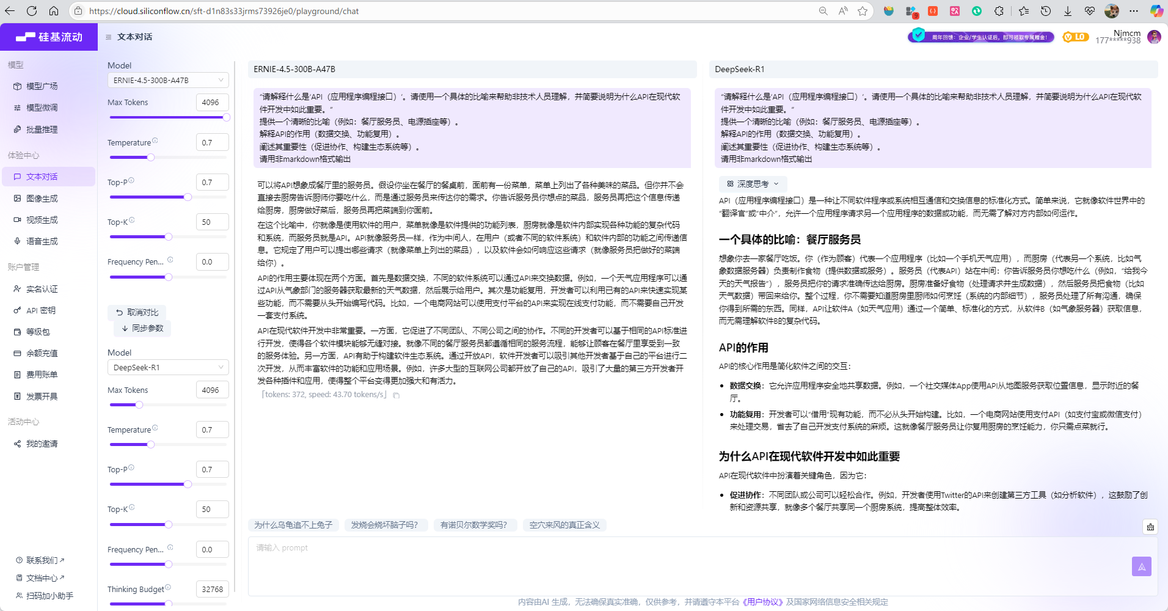Screen dimensions: 1168x611
Task: Open the Copilot icon in browser toolbar
Action: (1156, 11)
